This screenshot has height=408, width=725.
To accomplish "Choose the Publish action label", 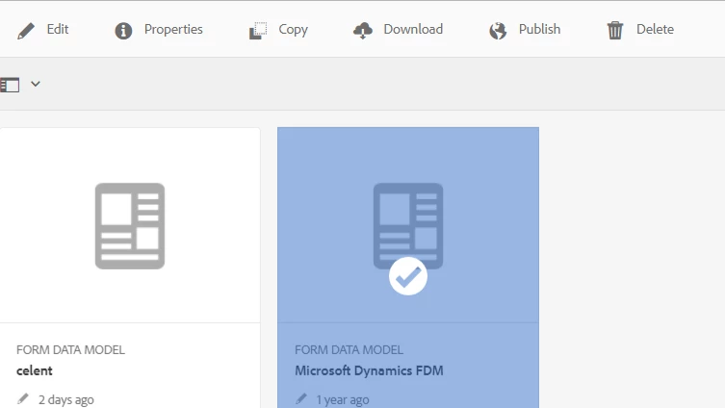I will coord(539,29).
